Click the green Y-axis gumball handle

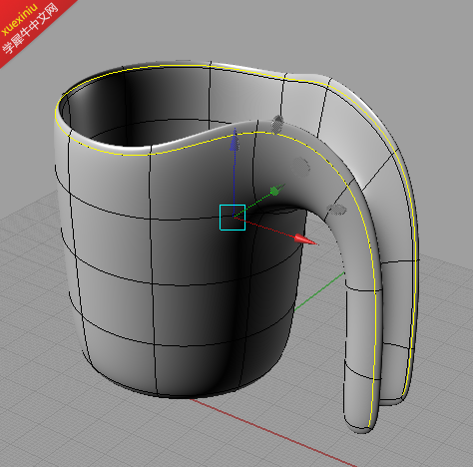(x=276, y=190)
